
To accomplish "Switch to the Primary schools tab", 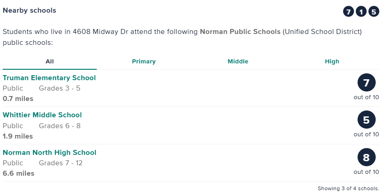I will click(x=144, y=62).
